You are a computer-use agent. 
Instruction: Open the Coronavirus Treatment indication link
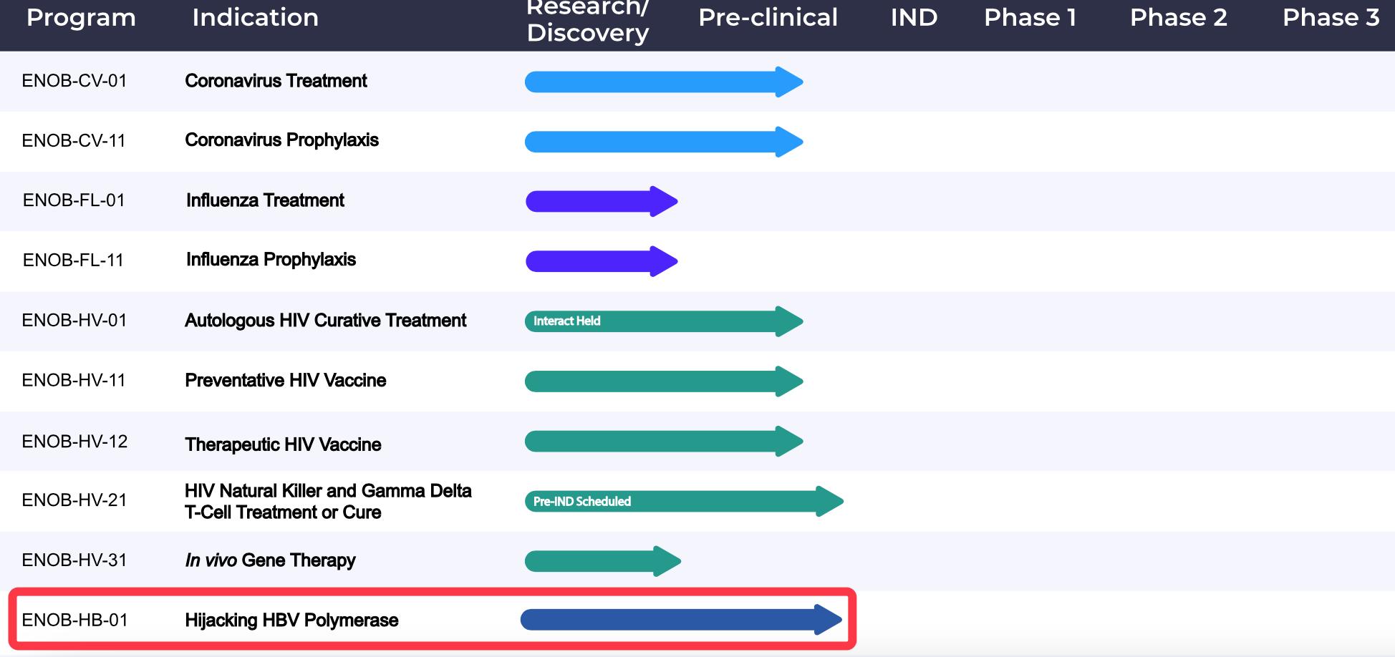[276, 81]
